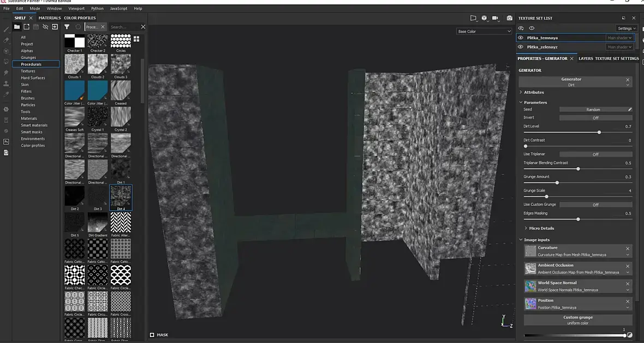This screenshot has height=343, width=644.
Task: Click the Dirt Level slider handle
Action: pyautogui.click(x=599, y=132)
